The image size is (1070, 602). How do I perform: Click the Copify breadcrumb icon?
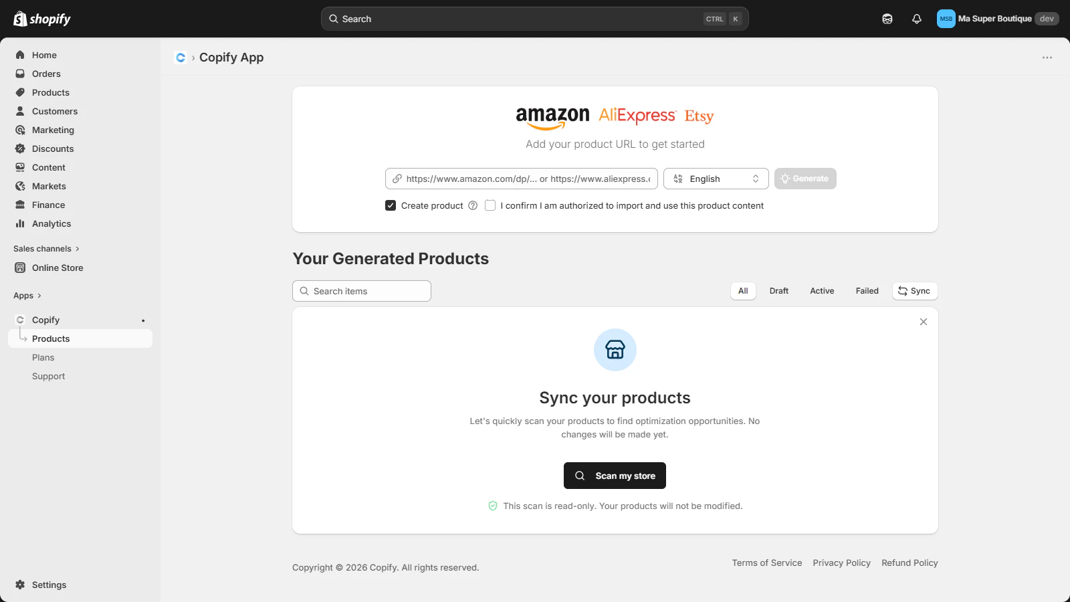181,58
